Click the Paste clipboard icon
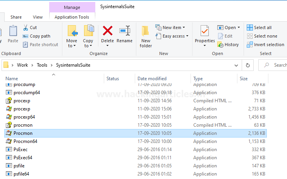 pos(13,31)
